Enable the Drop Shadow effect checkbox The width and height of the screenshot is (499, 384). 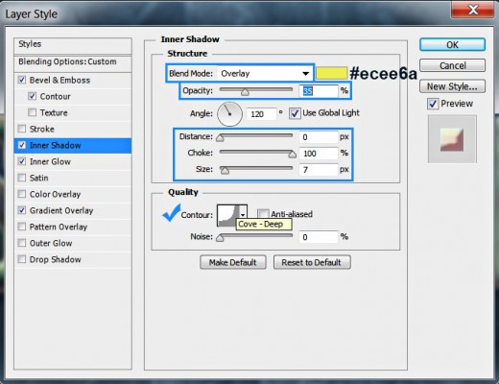[x=22, y=259]
